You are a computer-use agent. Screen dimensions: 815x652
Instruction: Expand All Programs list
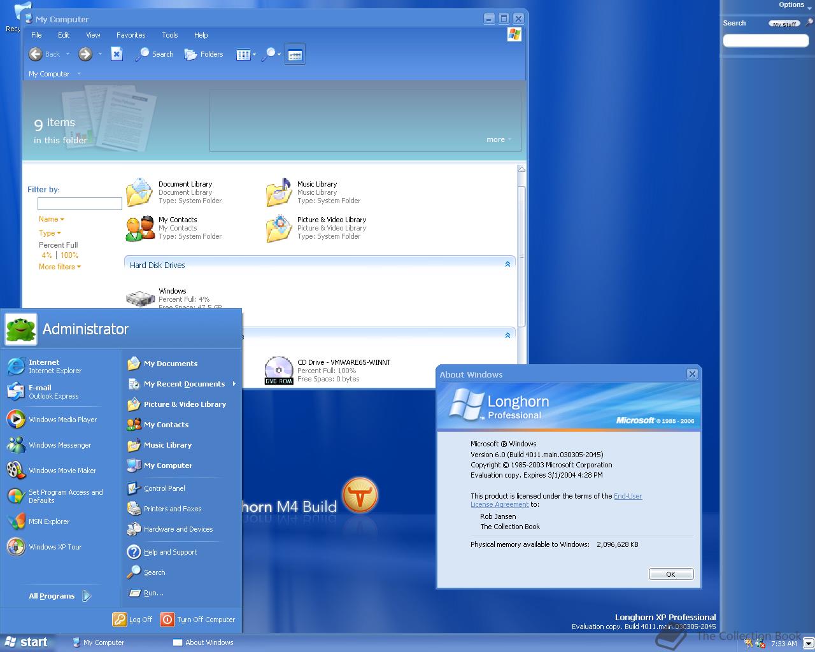click(x=60, y=596)
